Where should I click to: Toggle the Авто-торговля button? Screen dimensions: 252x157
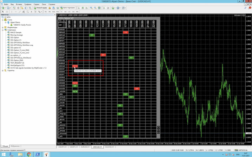click(67, 8)
